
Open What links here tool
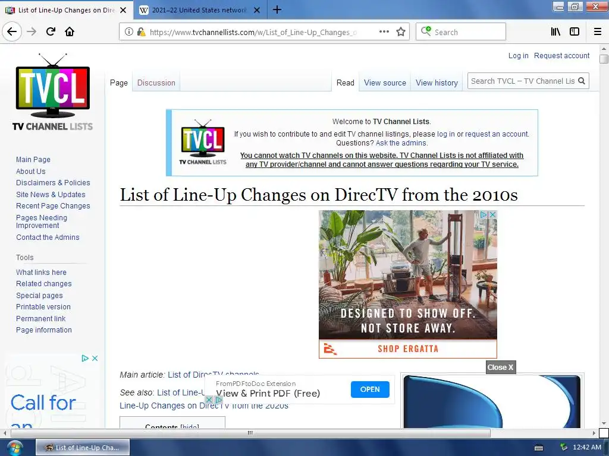[x=41, y=272]
